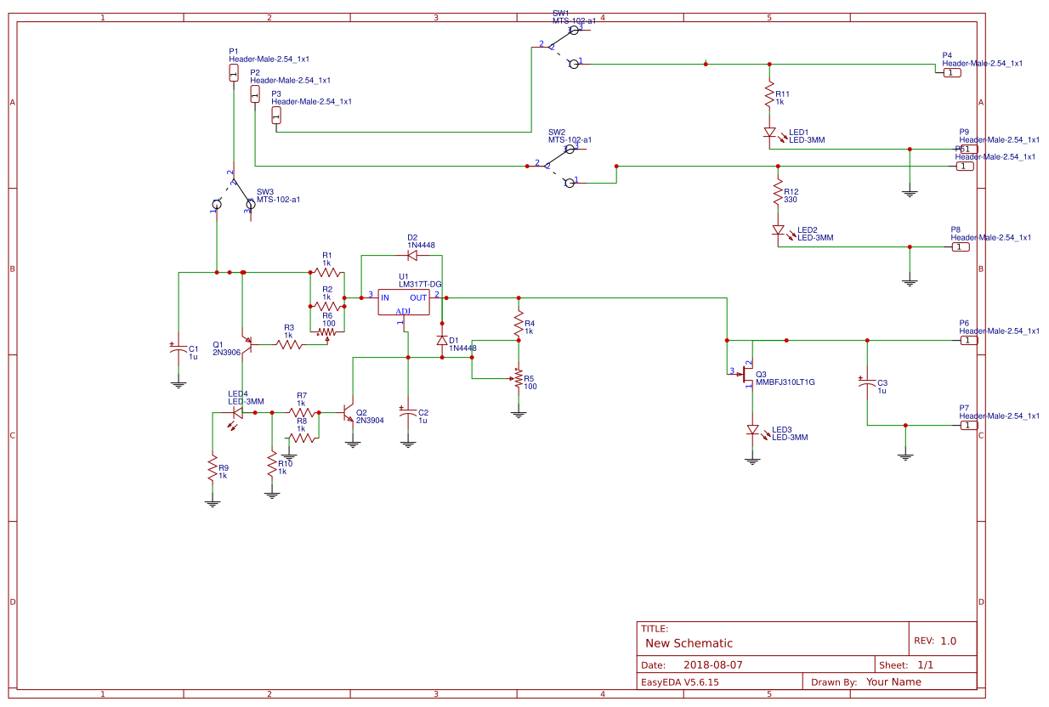
Task: Select the D1 1N4448 diode symbol
Action: (x=442, y=340)
